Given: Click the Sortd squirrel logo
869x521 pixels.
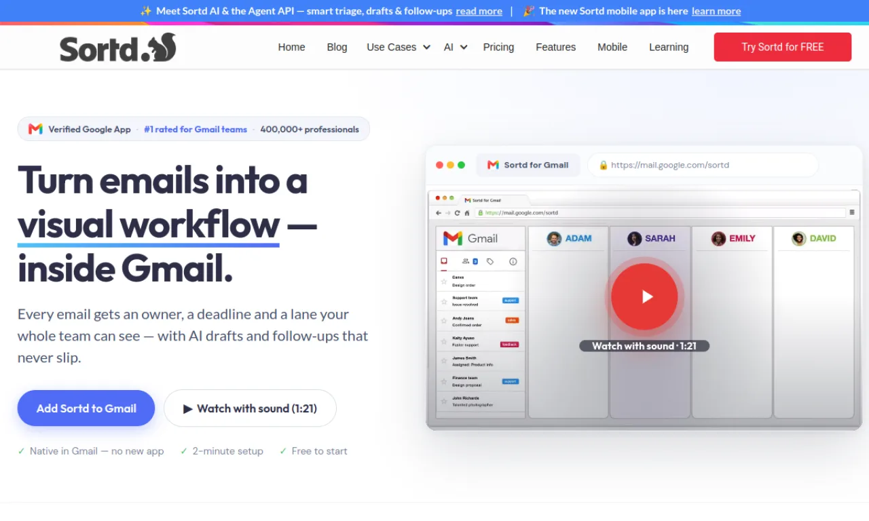Looking at the screenshot, I should [117, 47].
